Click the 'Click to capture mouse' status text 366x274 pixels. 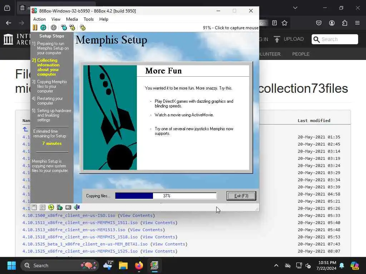coord(237,28)
